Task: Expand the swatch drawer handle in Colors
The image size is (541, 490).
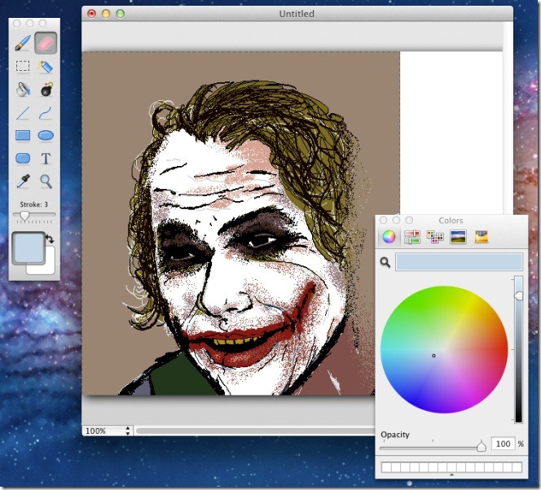Action: [451, 475]
